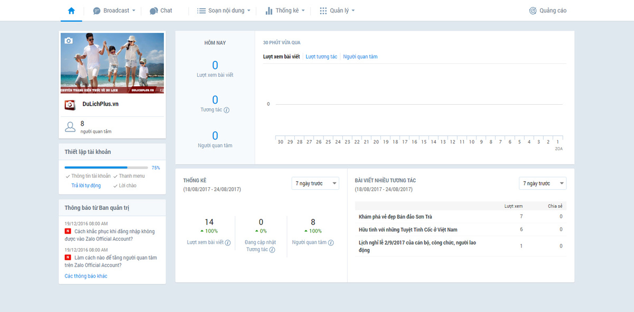
Task: Open post Hữu tình với những Tuyệt Tình Cốc
Action: (x=408, y=230)
